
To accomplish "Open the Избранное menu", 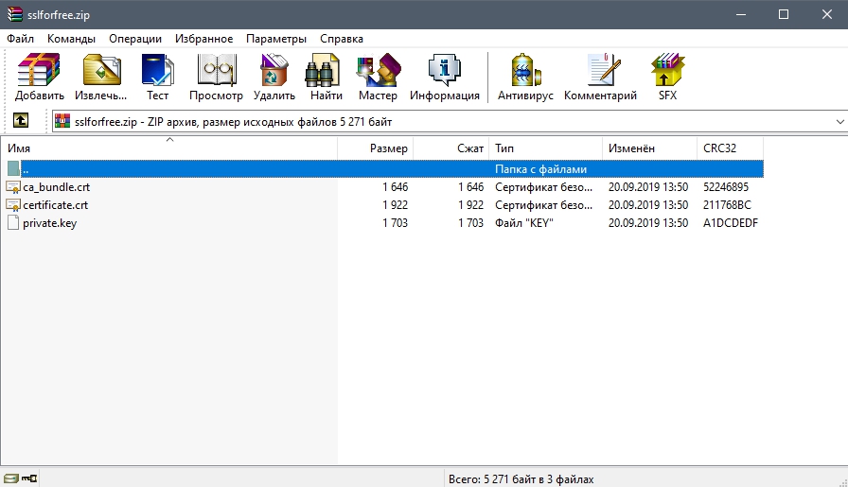I will tap(203, 39).
